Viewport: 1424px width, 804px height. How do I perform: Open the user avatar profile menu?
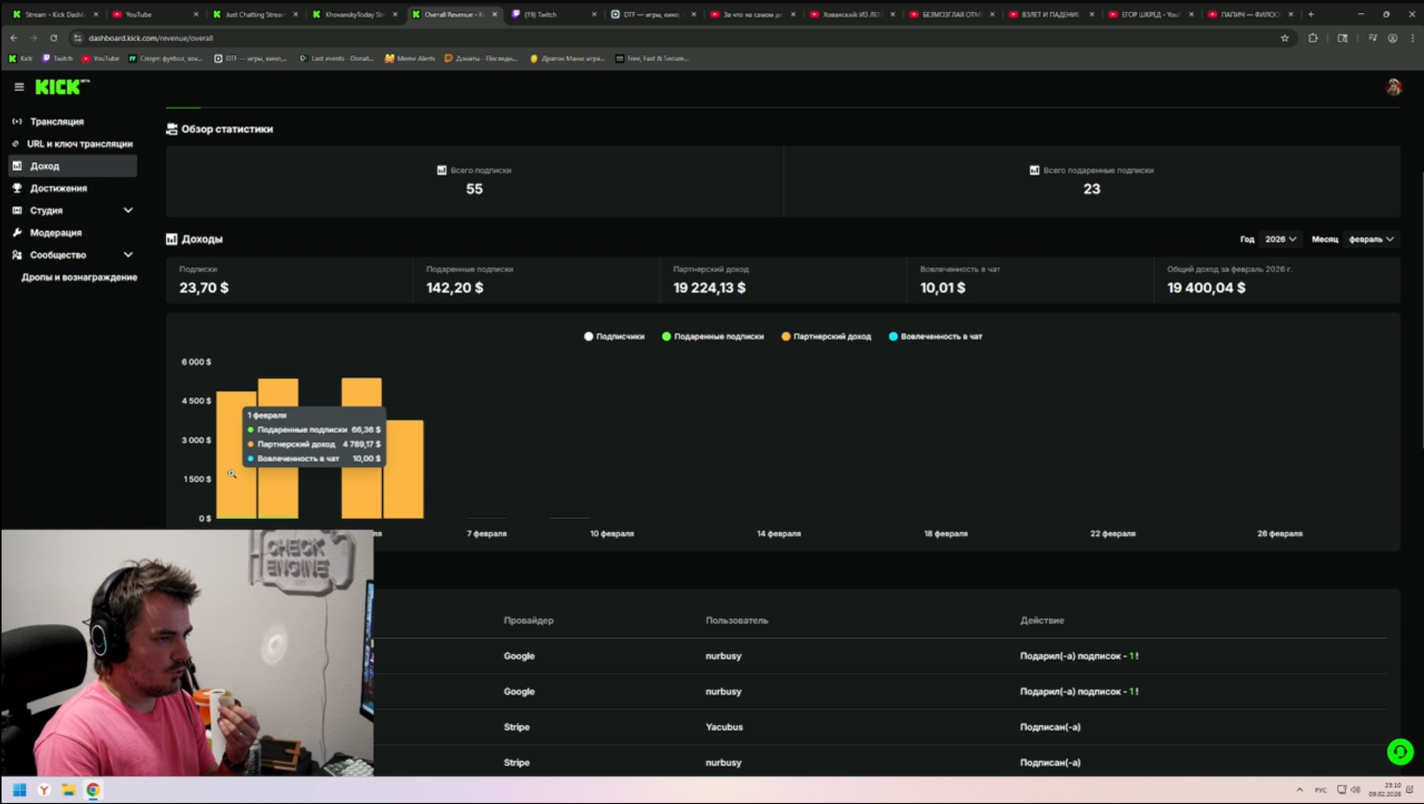click(x=1393, y=86)
